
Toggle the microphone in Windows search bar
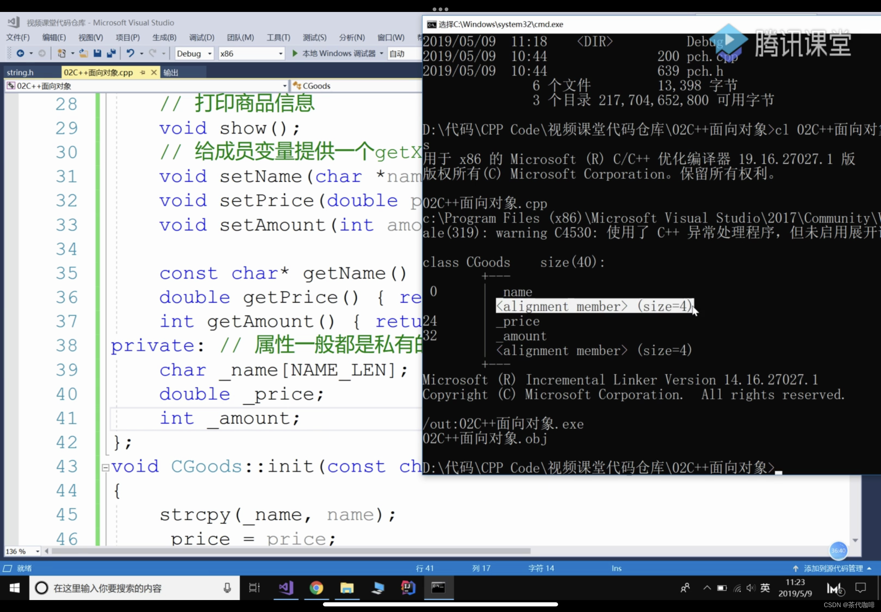click(227, 588)
